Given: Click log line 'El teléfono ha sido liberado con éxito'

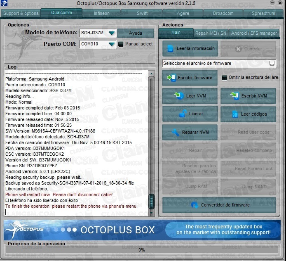Looking at the screenshot, I should (42, 201).
